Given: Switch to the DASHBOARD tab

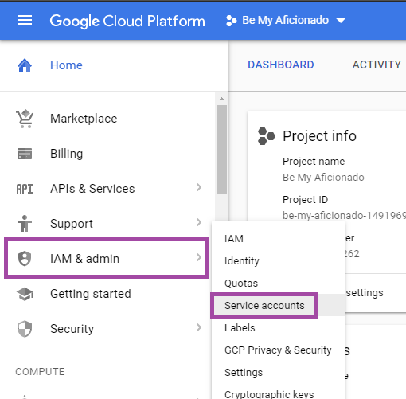Looking at the screenshot, I should coord(281,65).
